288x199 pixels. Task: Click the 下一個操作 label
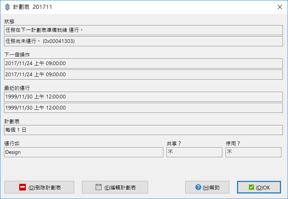coord(17,55)
